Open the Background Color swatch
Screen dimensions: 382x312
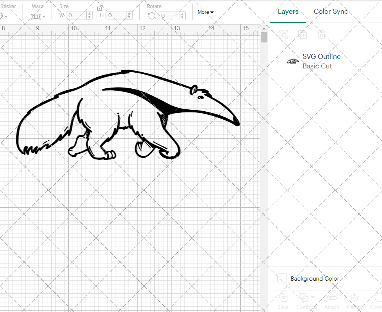click(x=282, y=279)
